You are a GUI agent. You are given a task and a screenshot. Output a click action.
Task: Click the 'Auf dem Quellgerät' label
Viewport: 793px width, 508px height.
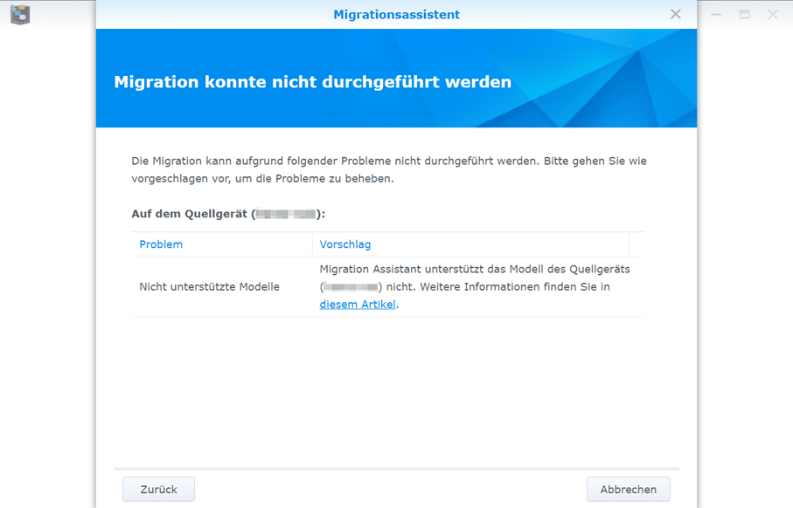[228, 214]
